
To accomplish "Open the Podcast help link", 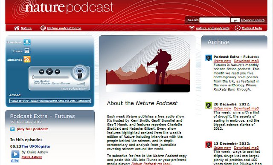I will 252,28.
